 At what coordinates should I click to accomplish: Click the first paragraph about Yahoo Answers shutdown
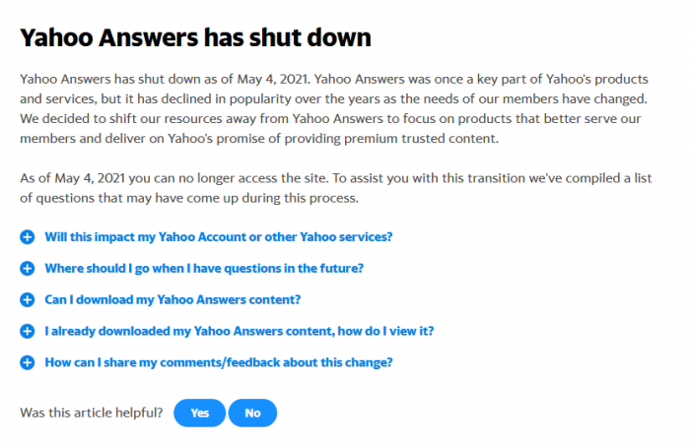334,108
